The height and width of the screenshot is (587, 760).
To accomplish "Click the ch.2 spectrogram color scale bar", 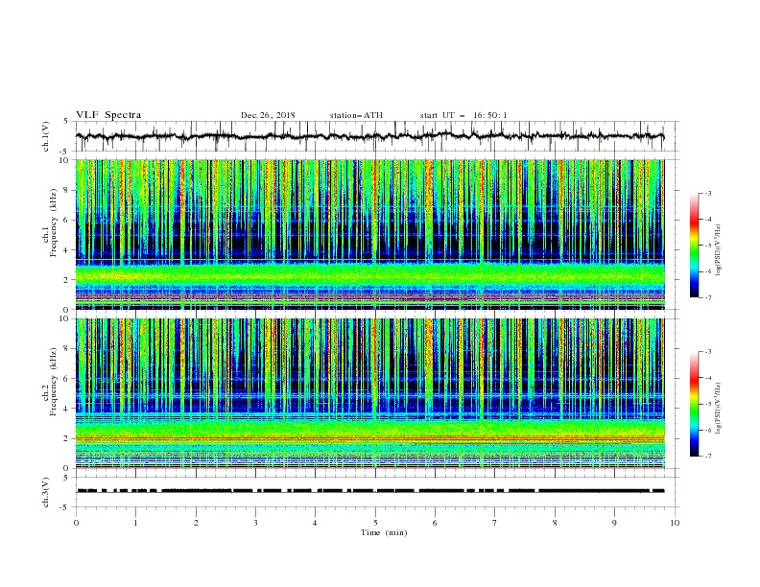I will point(694,404).
